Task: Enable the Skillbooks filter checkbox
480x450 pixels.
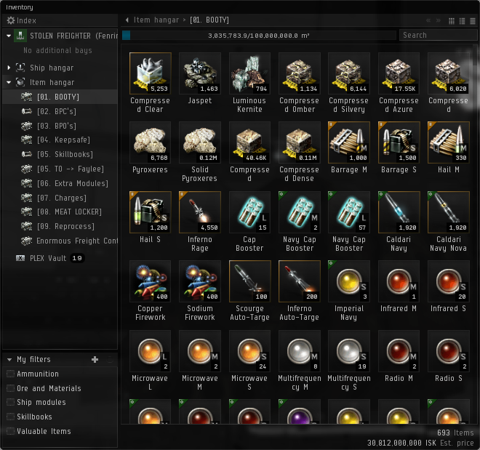Action: [10, 417]
